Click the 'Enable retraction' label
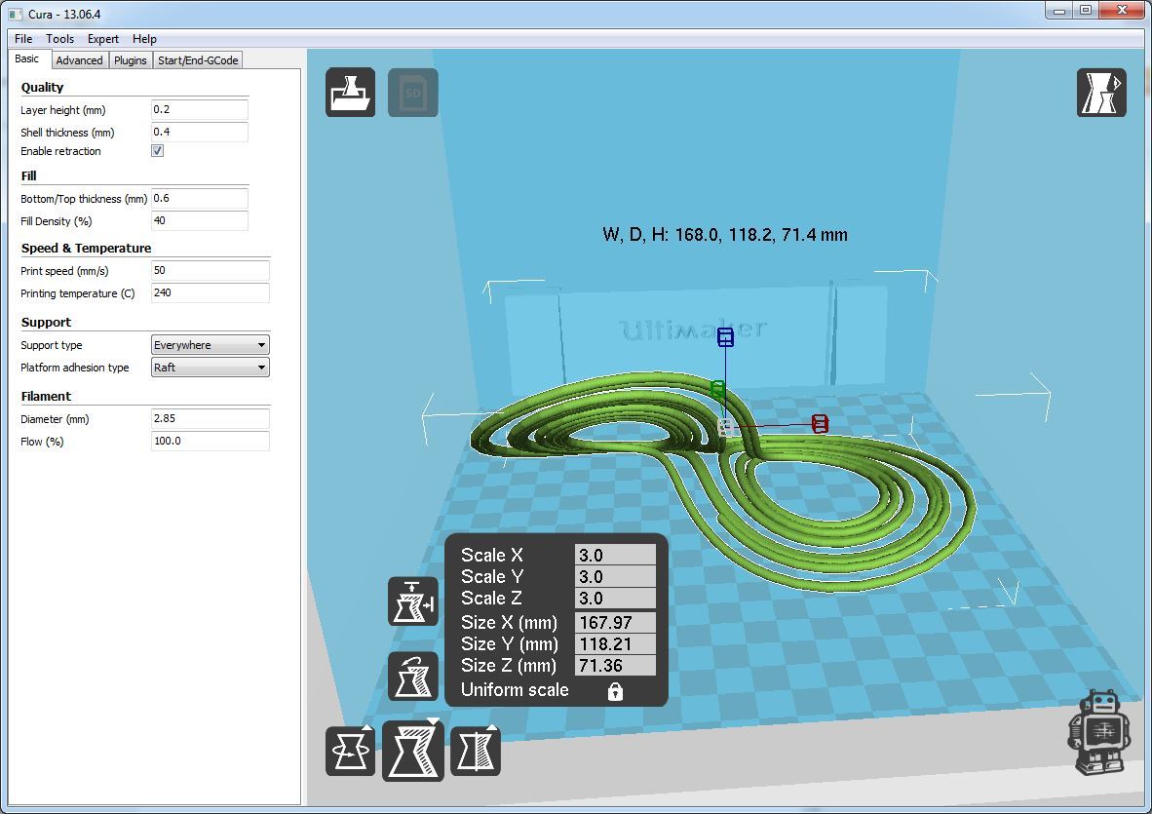This screenshot has height=814, width=1152. (60, 151)
